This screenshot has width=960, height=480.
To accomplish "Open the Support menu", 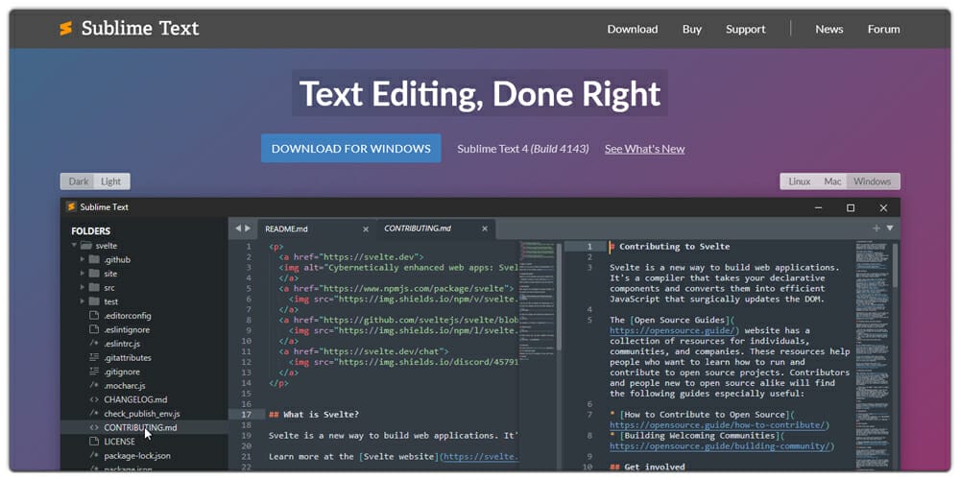I will click(746, 30).
